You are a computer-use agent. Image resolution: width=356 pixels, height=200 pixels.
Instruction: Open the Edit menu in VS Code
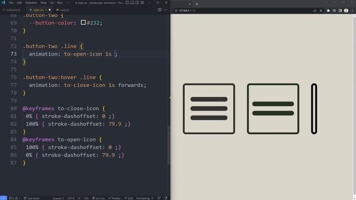(x=19, y=3)
